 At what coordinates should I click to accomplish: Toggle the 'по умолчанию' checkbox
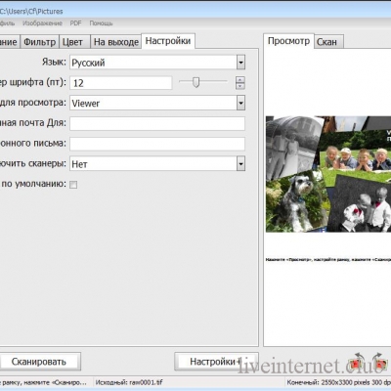73,185
